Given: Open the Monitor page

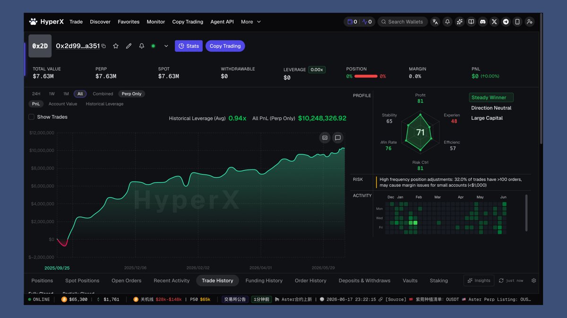Looking at the screenshot, I should (x=156, y=22).
